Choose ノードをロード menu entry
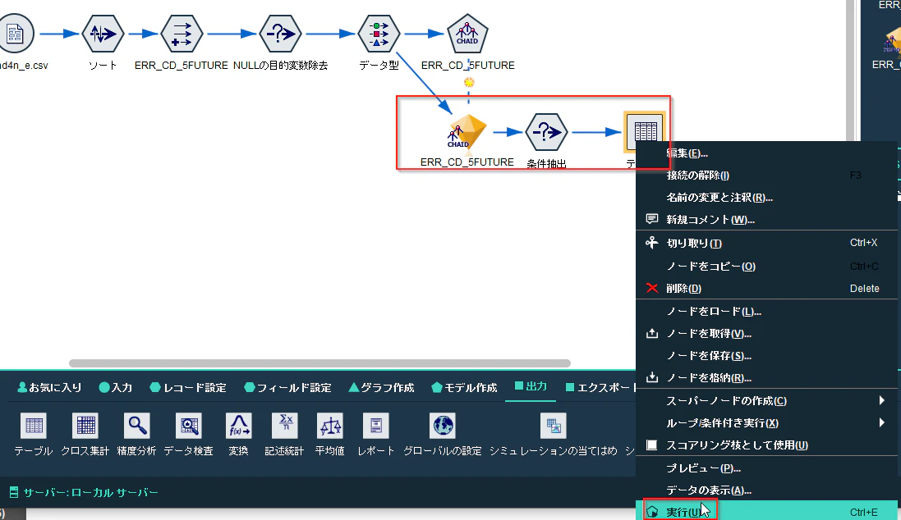 (766, 312)
